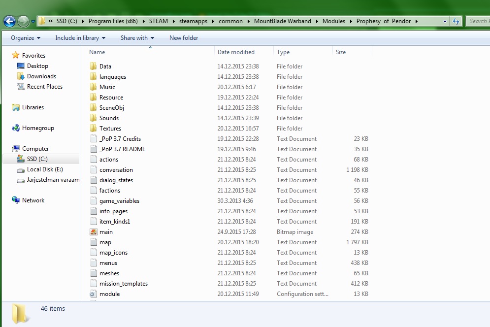Select the Data folder icon
The width and height of the screenshot is (490, 327).
tap(93, 66)
